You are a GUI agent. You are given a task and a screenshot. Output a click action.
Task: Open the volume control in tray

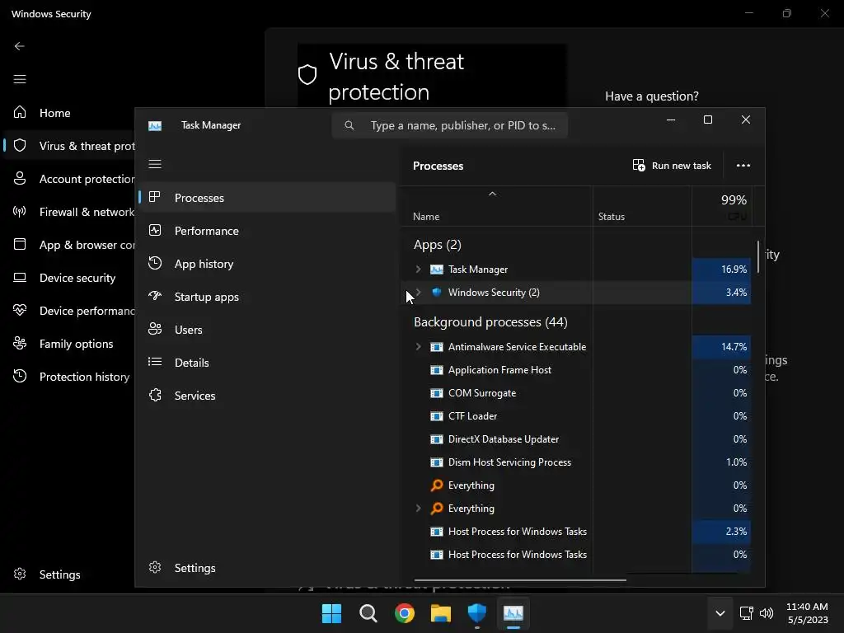tap(767, 613)
